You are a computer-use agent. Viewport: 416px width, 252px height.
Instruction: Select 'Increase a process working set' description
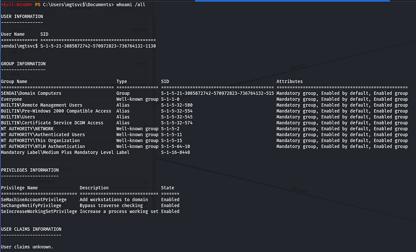click(x=119, y=212)
